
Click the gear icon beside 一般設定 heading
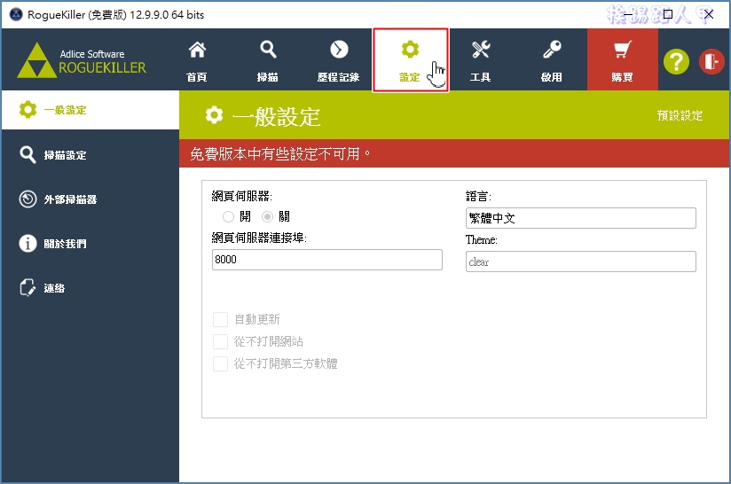point(214,115)
